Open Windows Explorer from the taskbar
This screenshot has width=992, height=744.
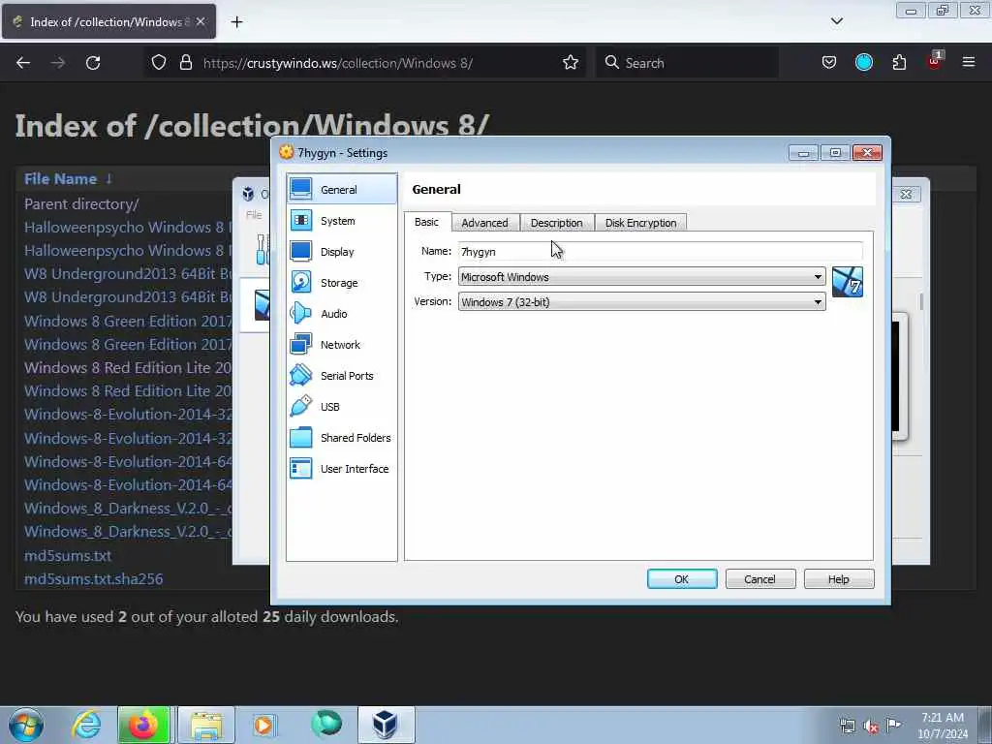tap(206, 725)
